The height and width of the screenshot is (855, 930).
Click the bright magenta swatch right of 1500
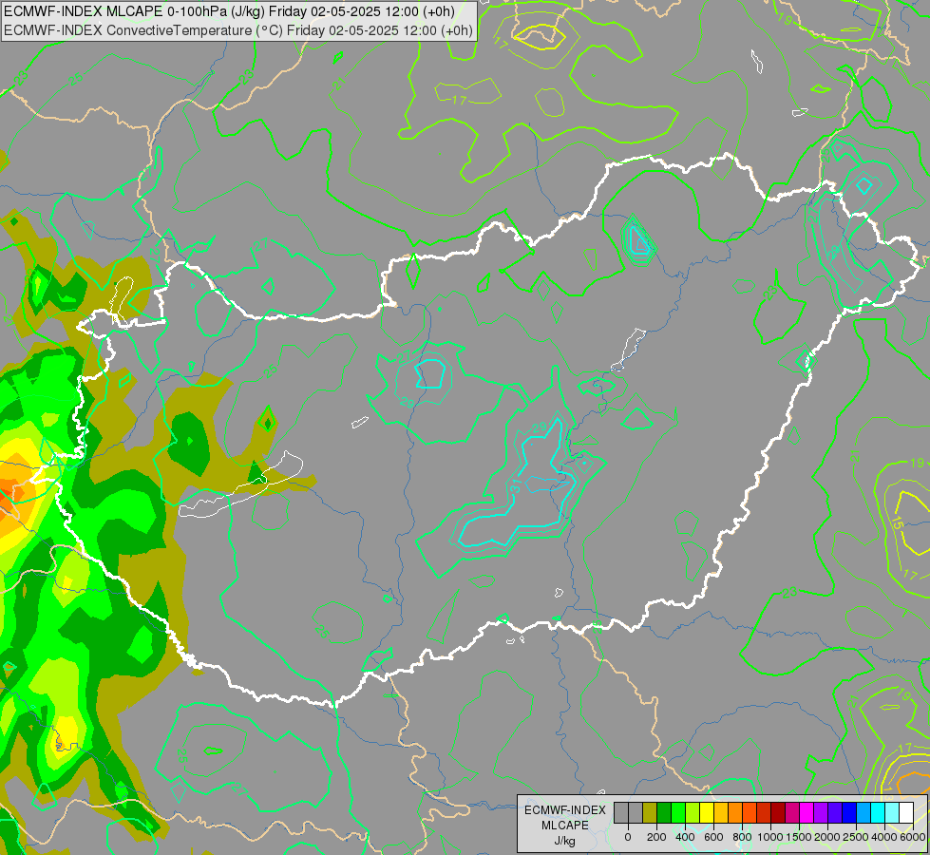(807, 813)
